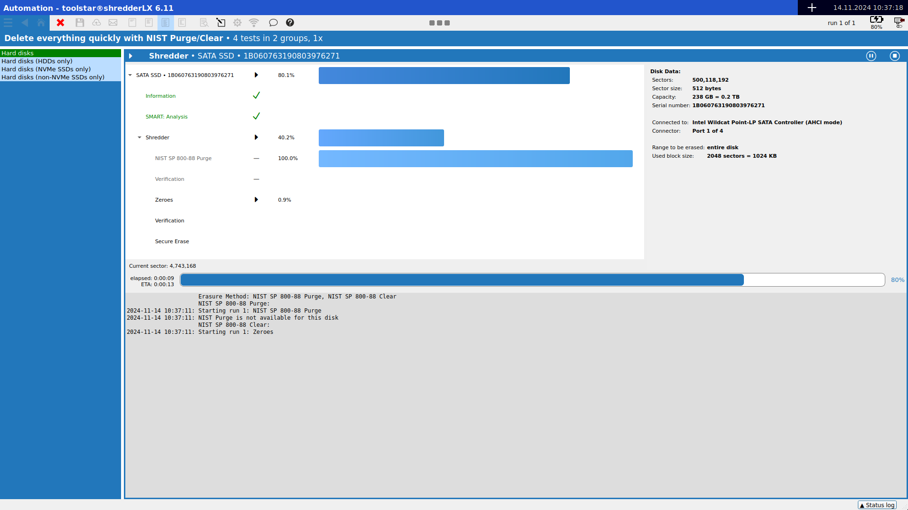
Task: Click the red X cancel icon
Action: tap(61, 23)
